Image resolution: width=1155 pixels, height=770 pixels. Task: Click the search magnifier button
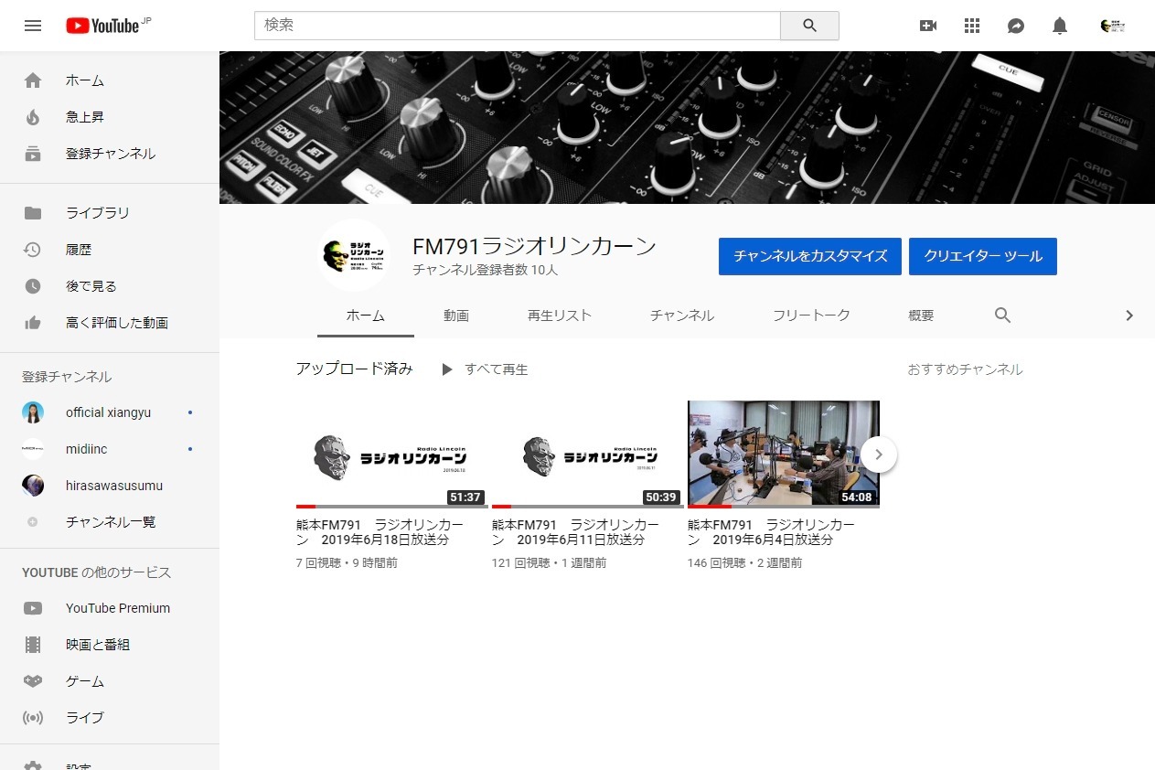808,26
